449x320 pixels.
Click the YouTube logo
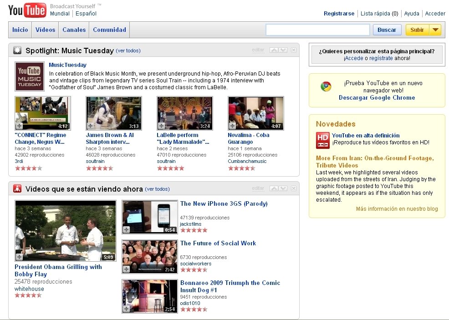coord(27,10)
